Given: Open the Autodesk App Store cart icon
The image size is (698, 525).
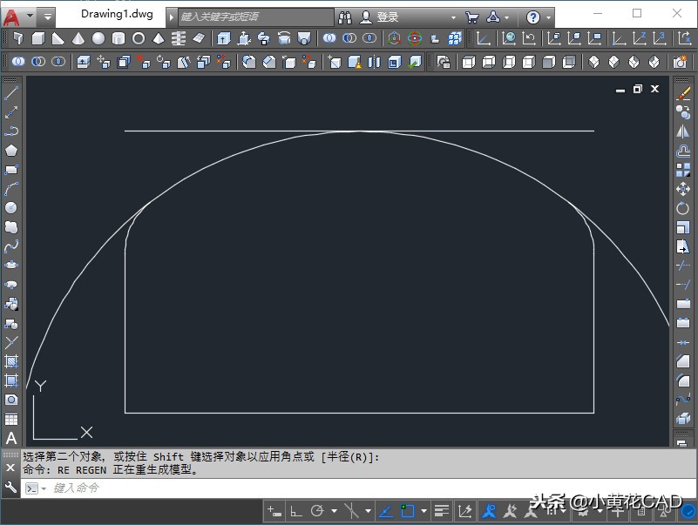Looking at the screenshot, I should click(x=471, y=17).
